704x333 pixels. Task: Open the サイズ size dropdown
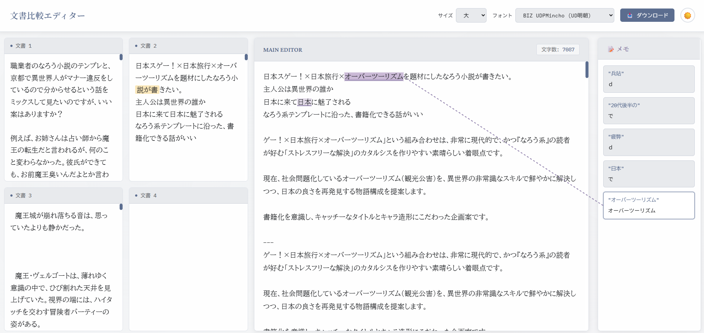click(471, 16)
